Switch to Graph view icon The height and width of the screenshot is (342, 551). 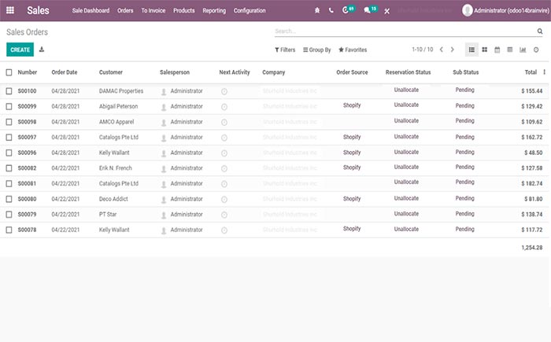click(x=523, y=50)
